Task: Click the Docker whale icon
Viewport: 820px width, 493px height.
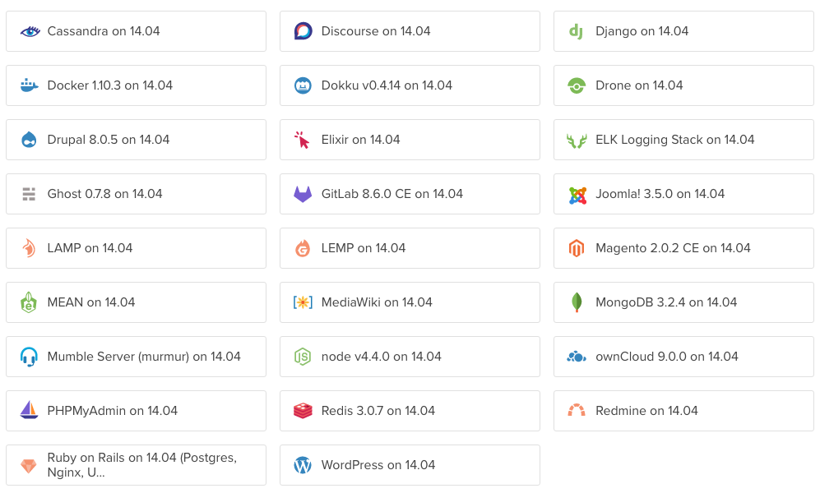Action: point(30,85)
